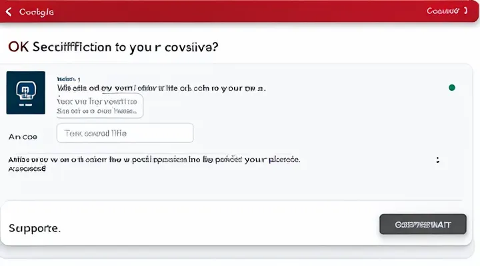480x266 pixels.
Task: Click the green status dot
Action: [453, 87]
